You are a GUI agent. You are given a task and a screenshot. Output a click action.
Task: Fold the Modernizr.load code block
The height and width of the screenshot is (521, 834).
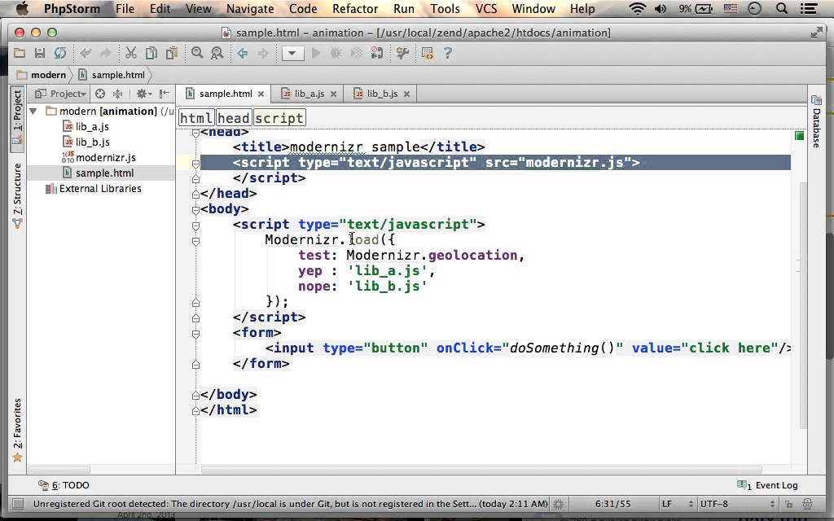point(195,241)
